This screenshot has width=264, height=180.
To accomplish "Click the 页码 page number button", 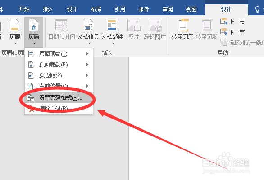I will (x=34, y=31).
